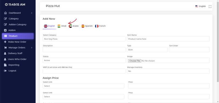Click the Dashboard home icon in the sidebar
Image resolution: width=219 pixels, height=103 pixels.
[5, 13]
